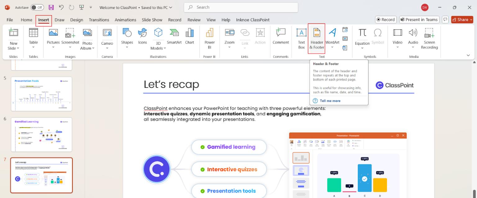Screen dimensions: 477x198
Task: Switch to the Animations ribbon tab
Action: [x=125, y=20]
